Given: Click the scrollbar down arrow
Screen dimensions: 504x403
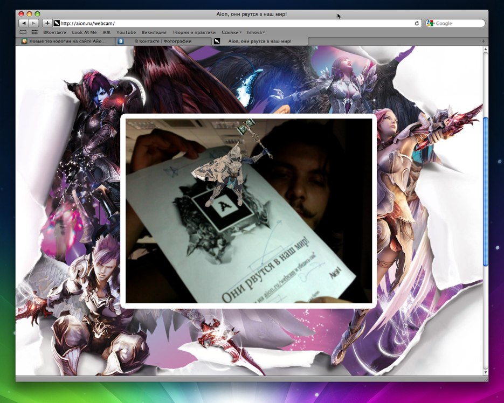Looking at the screenshot, I should click(x=485, y=372).
